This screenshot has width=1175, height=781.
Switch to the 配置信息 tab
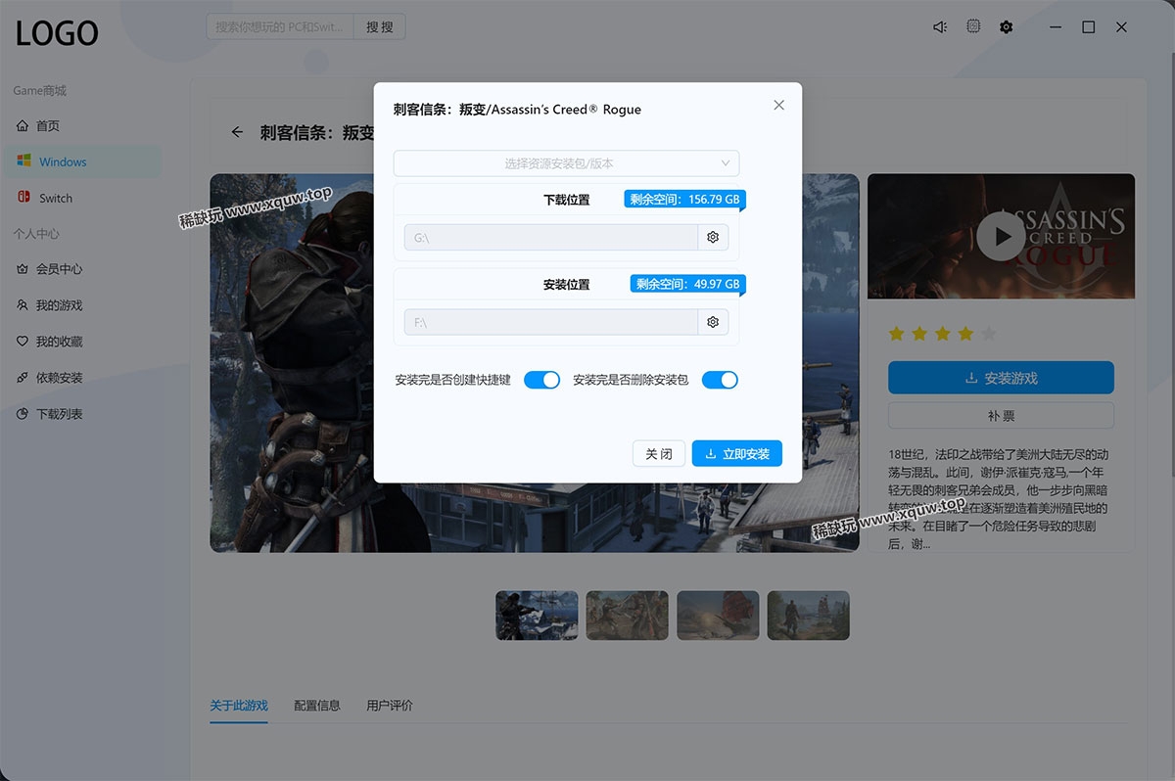click(317, 705)
